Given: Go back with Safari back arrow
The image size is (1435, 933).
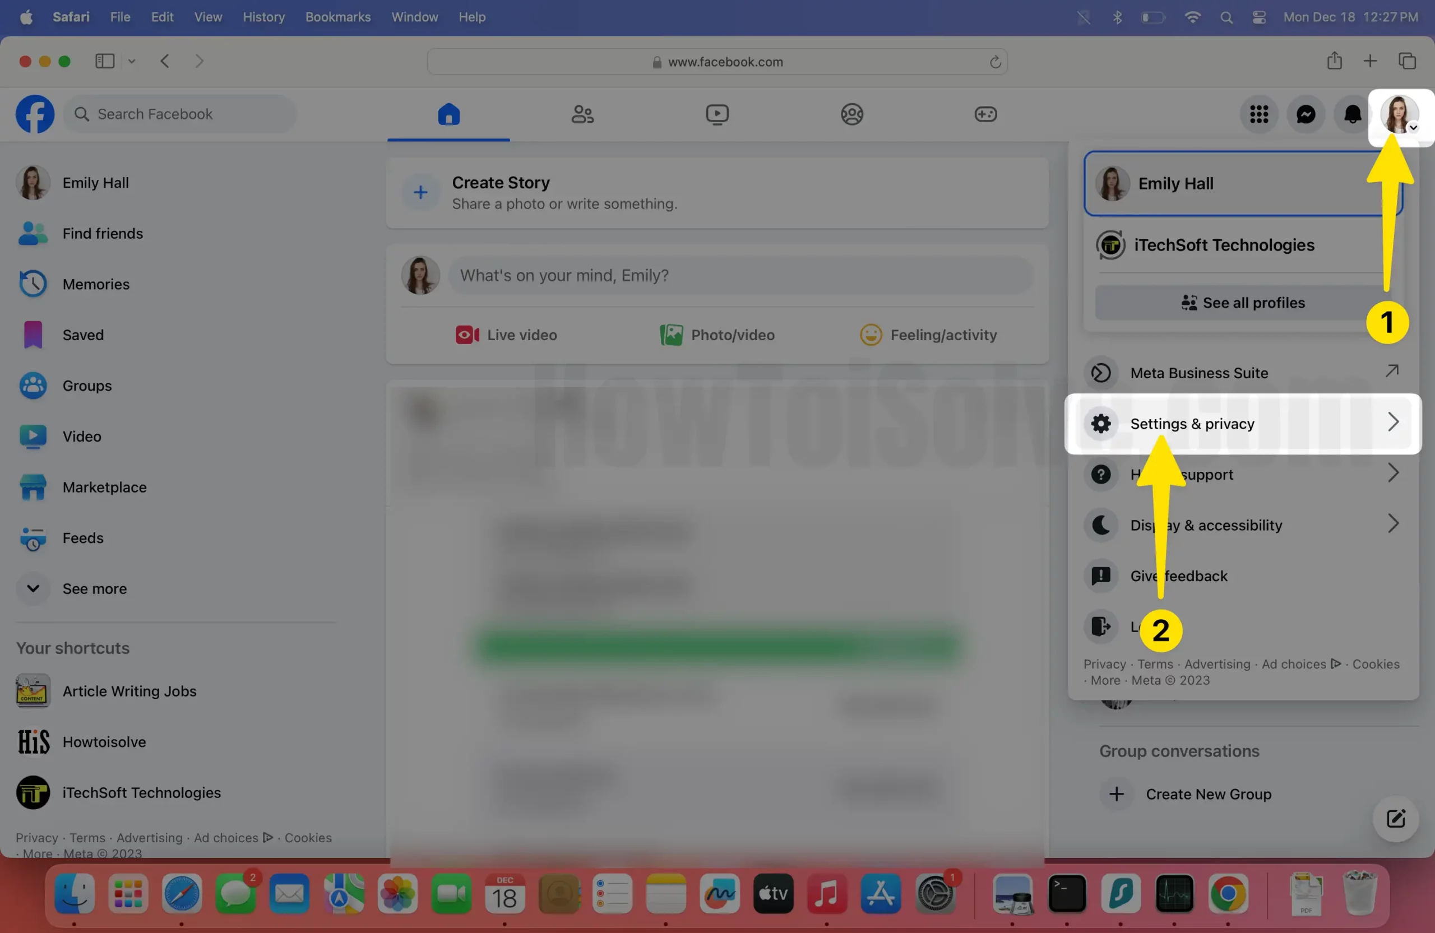Looking at the screenshot, I should pyautogui.click(x=165, y=61).
